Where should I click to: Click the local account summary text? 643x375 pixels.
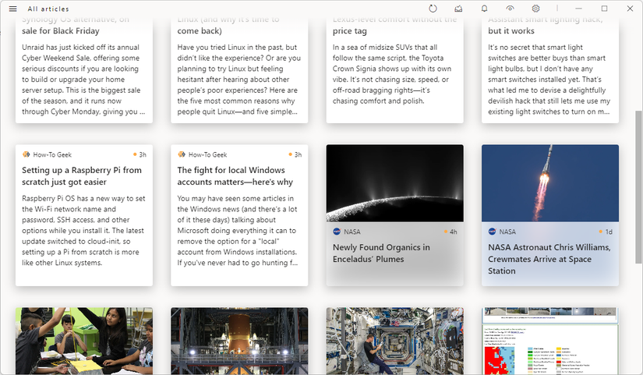pos(238,230)
